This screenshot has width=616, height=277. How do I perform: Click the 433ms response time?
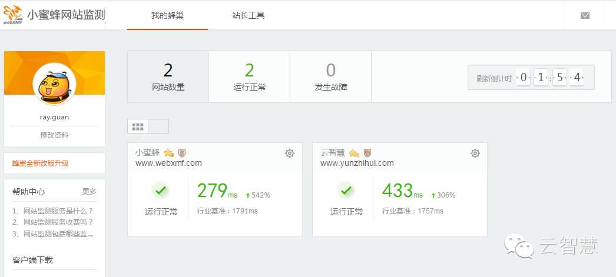pyautogui.click(x=402, y=191)
